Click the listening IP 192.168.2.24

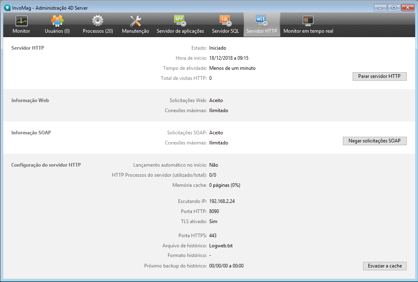point(222,201)
